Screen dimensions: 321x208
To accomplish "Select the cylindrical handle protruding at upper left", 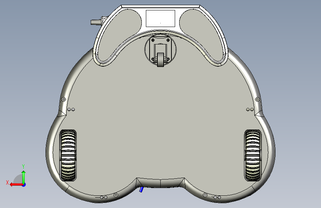I will click(96, 22).
